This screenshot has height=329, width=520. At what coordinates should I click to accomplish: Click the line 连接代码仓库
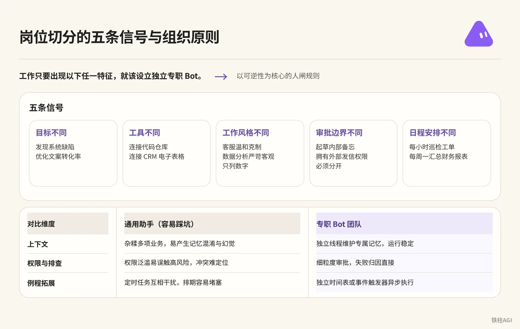(149, 147)
